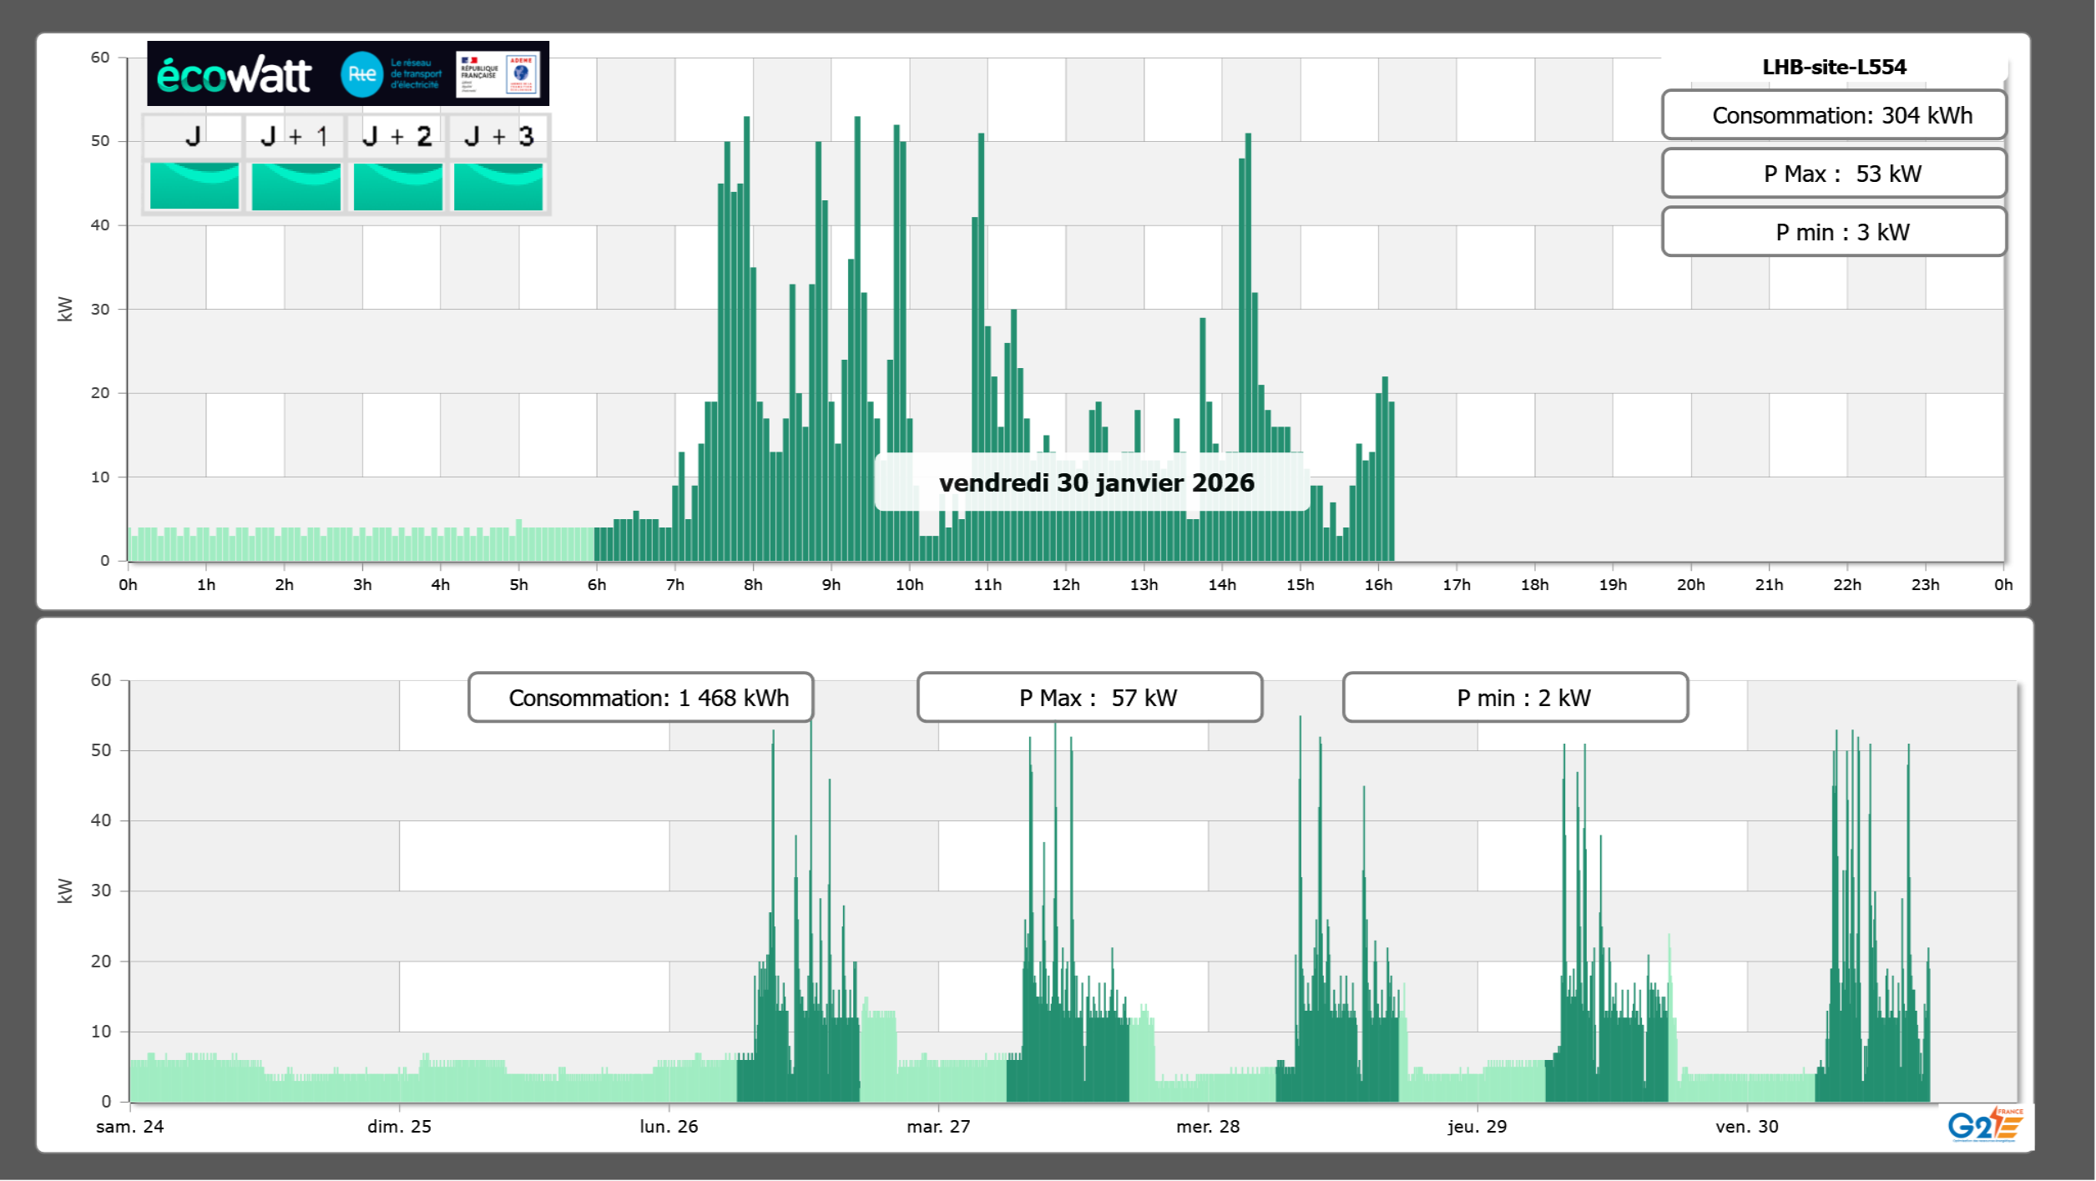The height and width of the screenshot is (1181, 2096).
Task: Click the Consommation: 1 468 kWh box
Action: coord(640,698)
